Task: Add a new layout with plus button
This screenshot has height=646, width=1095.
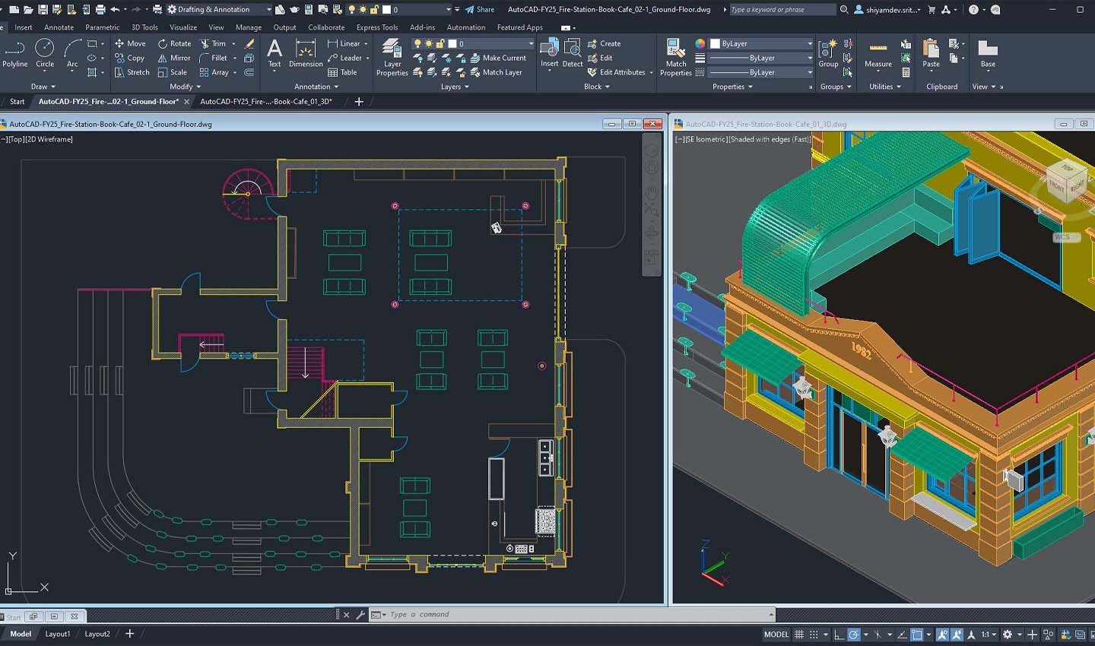Action: pos(129,634)
